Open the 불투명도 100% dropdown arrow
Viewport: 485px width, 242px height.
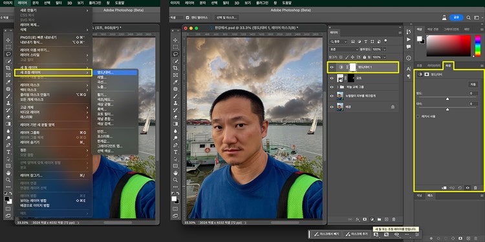385,50
